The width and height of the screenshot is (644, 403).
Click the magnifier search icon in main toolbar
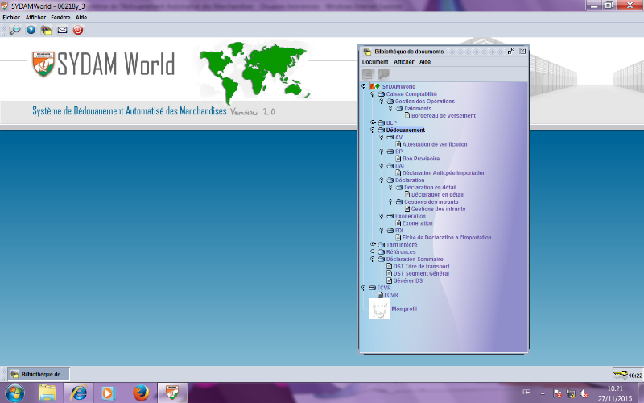14,30
